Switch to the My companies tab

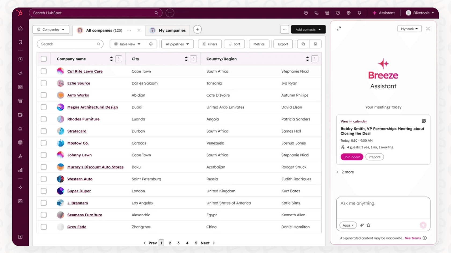168,30
